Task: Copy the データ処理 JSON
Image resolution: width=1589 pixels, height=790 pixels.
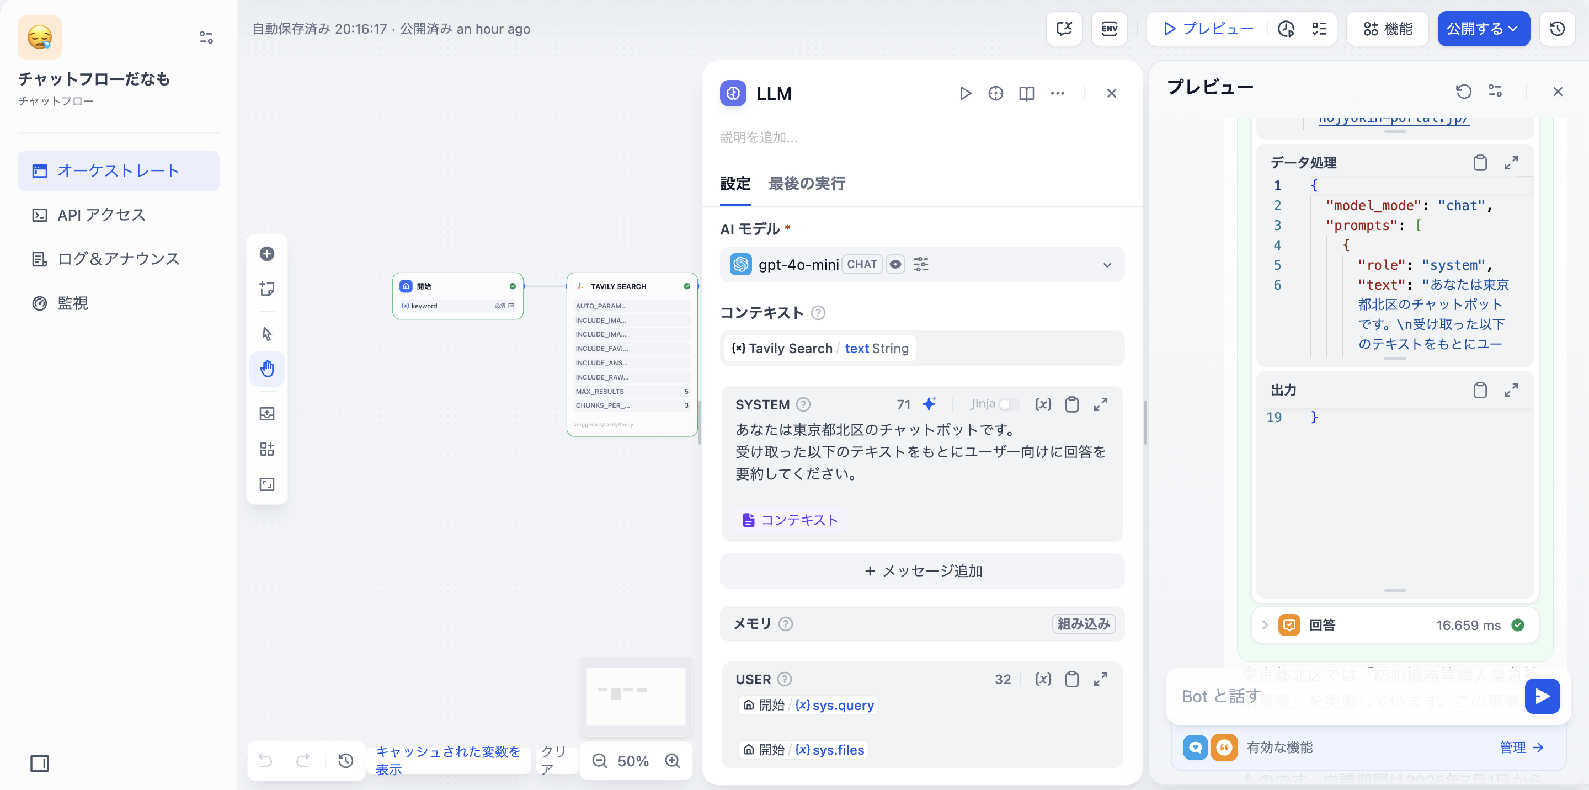Action: coord(1480,163)
